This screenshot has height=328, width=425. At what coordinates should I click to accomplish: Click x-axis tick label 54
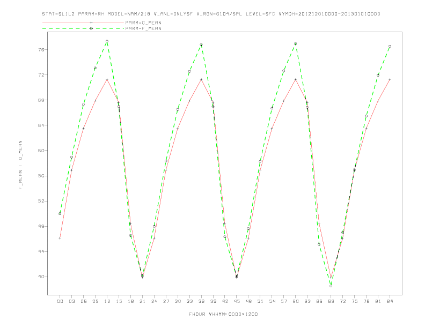[272, 301]
